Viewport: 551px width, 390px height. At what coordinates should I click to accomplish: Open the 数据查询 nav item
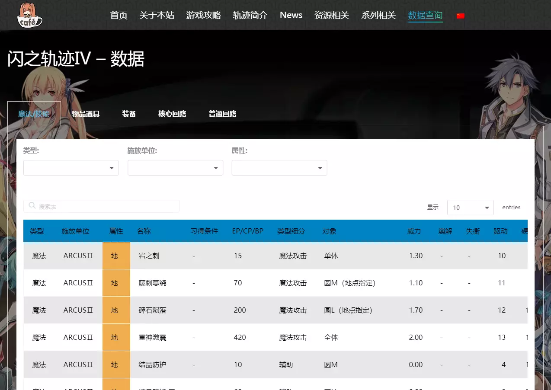tap(425, 16)
